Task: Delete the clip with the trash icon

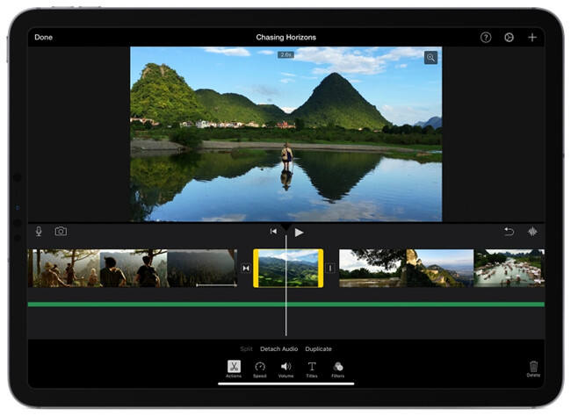Action: [x=533, y=367]
